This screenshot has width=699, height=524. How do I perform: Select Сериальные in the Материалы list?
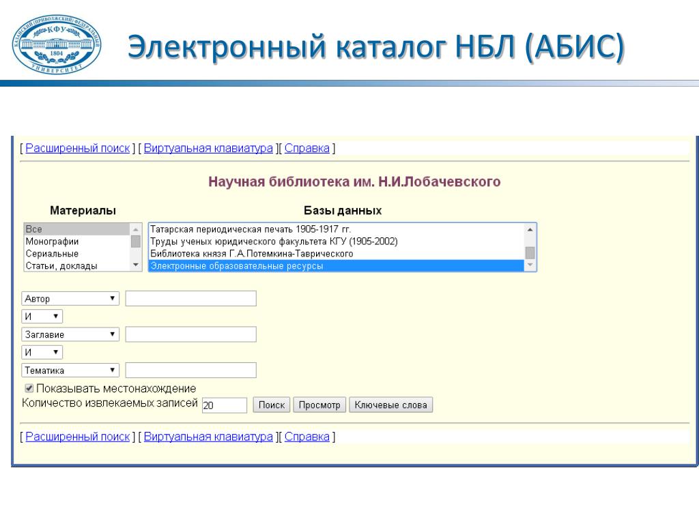(x=76, y=254)
